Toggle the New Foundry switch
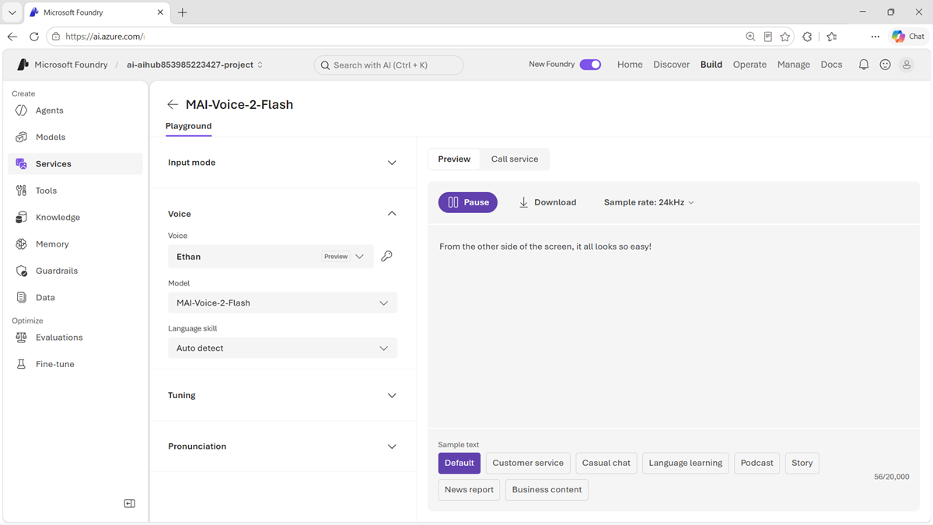933x525 pixels. pyautogui.click(x=590, y=65)
